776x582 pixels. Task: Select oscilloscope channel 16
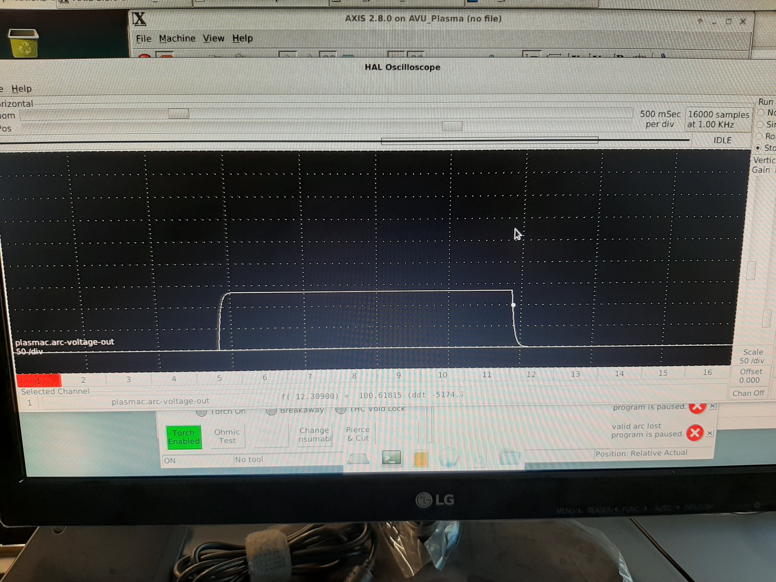(707, 372)
